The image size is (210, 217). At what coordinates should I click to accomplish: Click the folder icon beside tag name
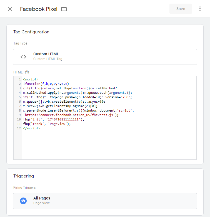tap(64, 9)
